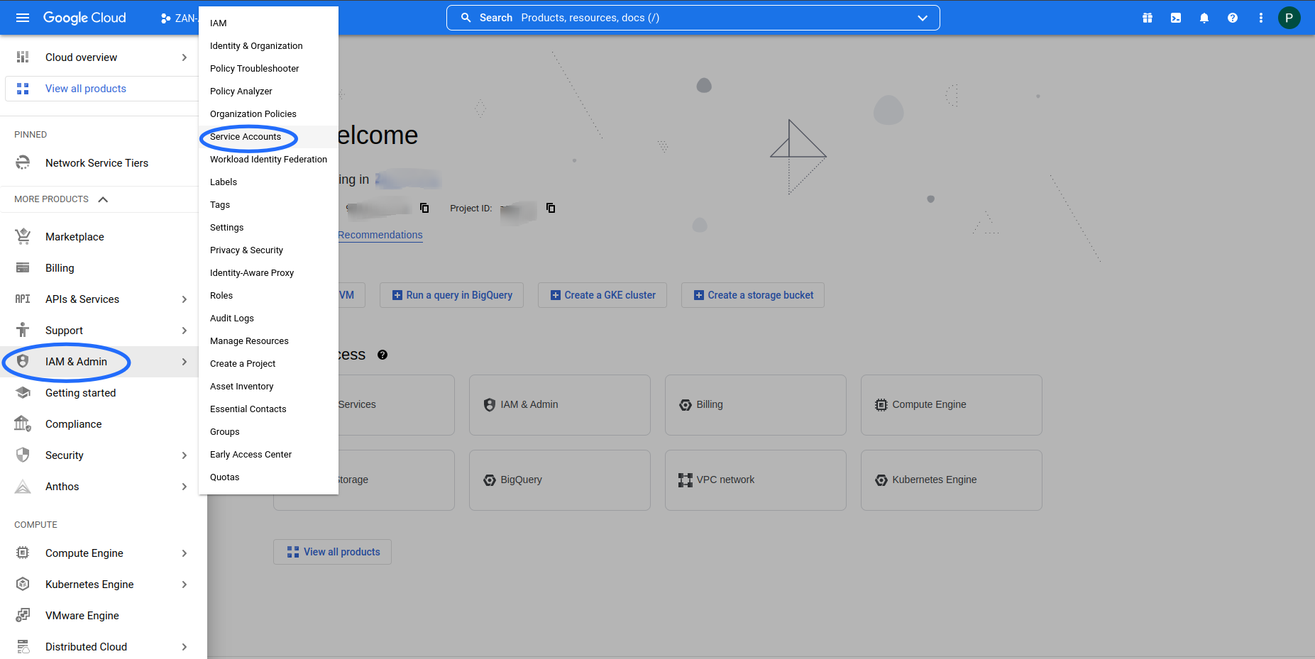Select Workload Identity Federation
1315x659 pixels.
(x=268, y=160)
